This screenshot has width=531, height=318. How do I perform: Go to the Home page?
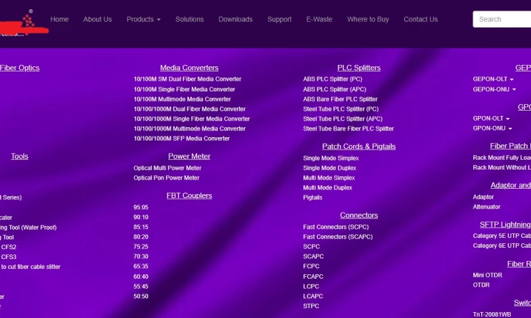[x=59, y=19]
